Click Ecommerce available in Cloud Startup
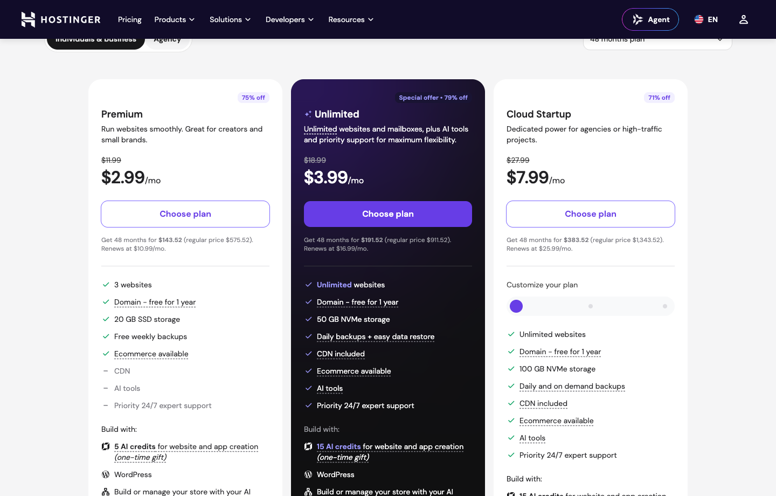The width and height of the screenshot is (776, 496). click(557, 421)
